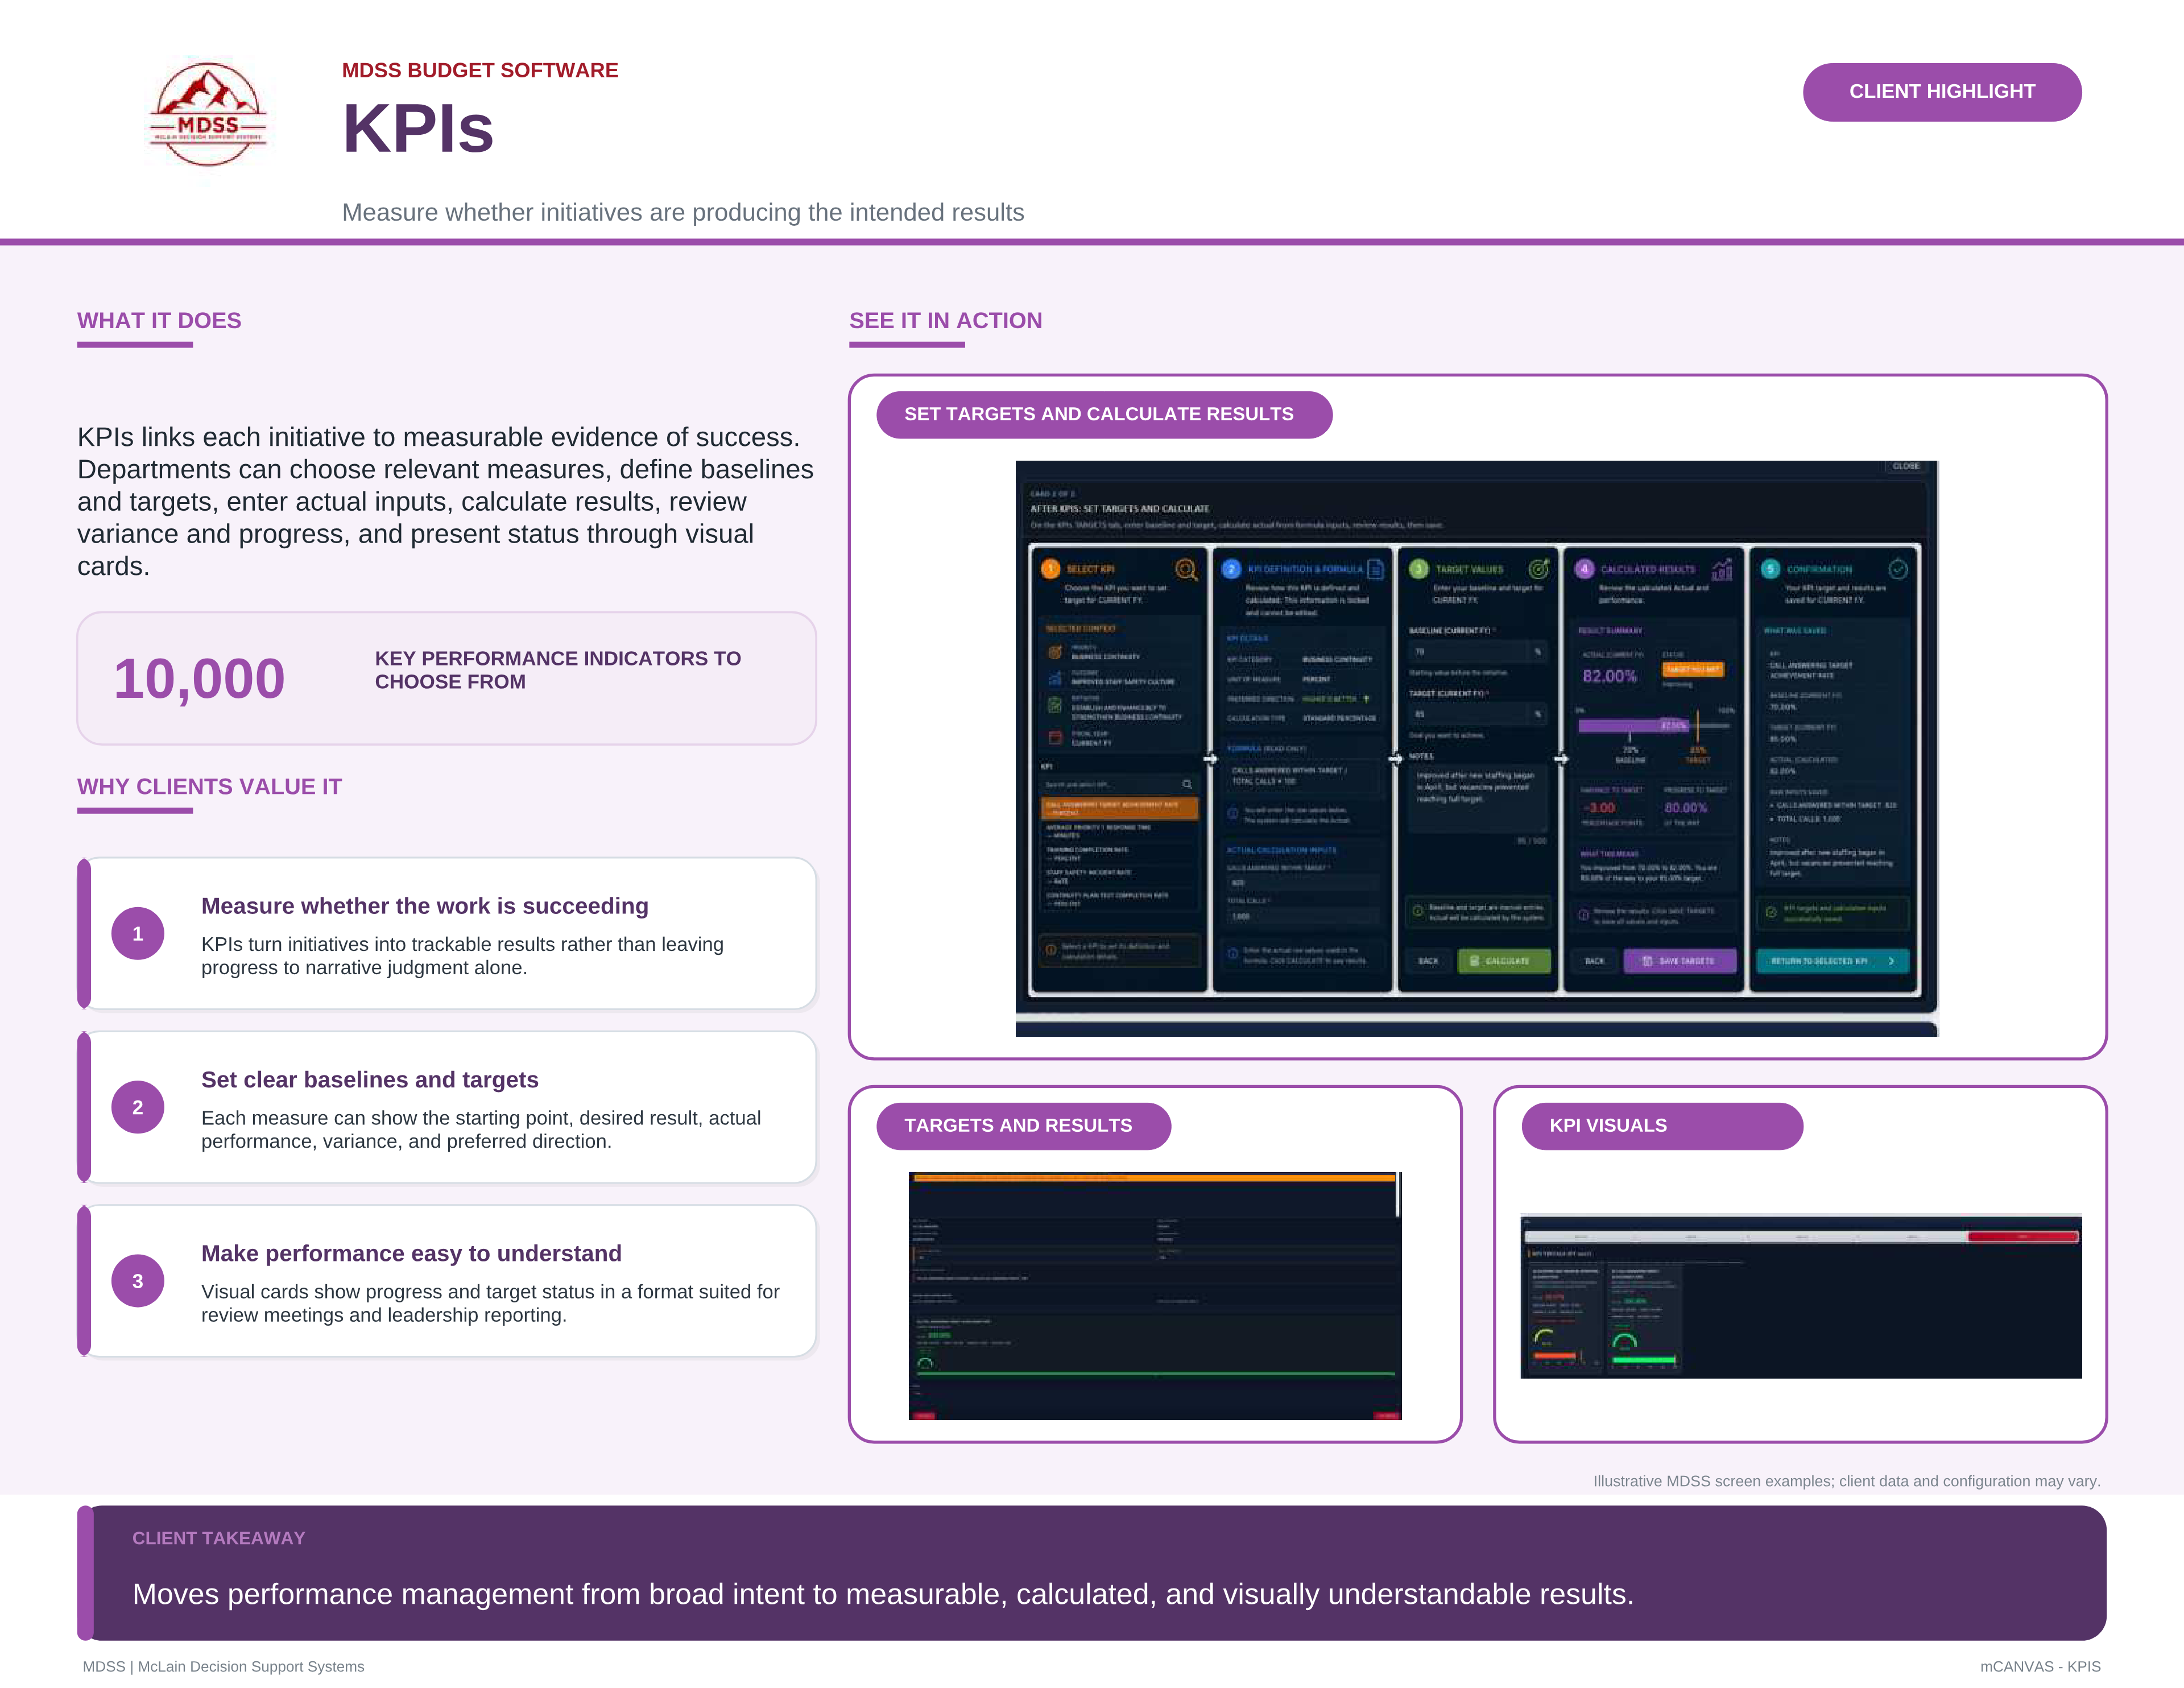Viewport: 2184px width, 1688px height.
Task: Click the info icon in the Target Values note
Action: [x=1418, y=911]
